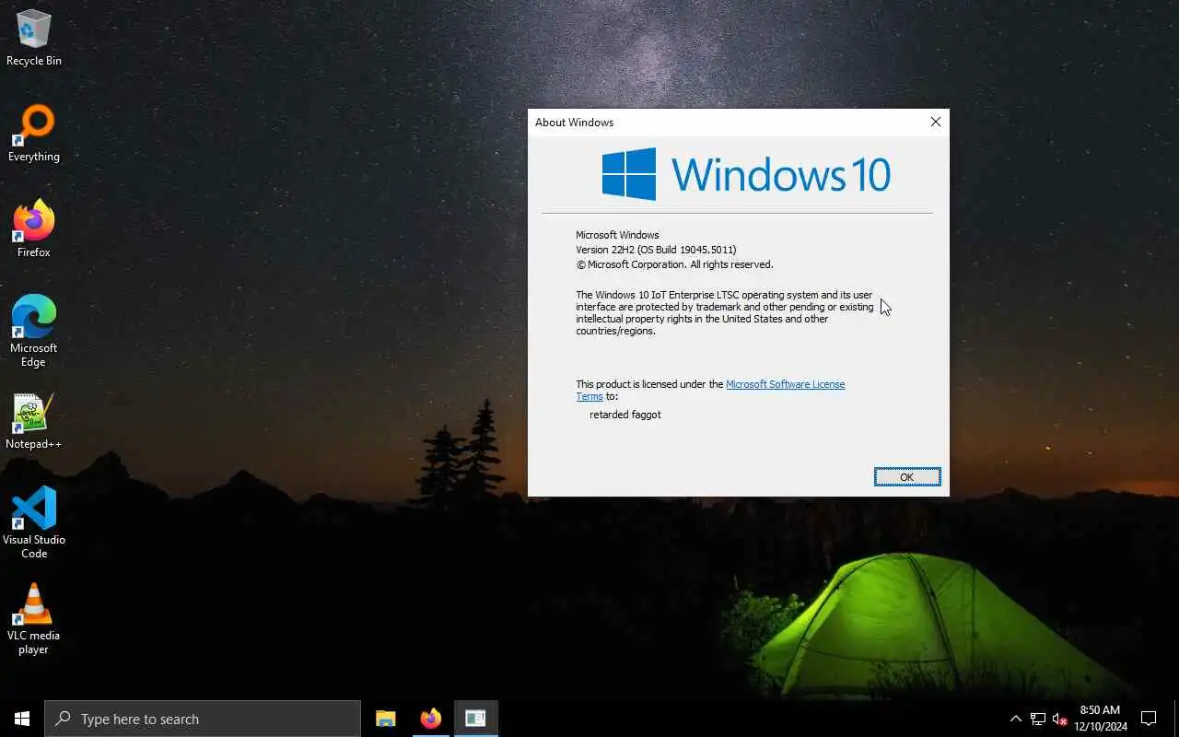Select the VLC media player desktop icon
This screenshot has height=737, width=1179.
(34, 619)
